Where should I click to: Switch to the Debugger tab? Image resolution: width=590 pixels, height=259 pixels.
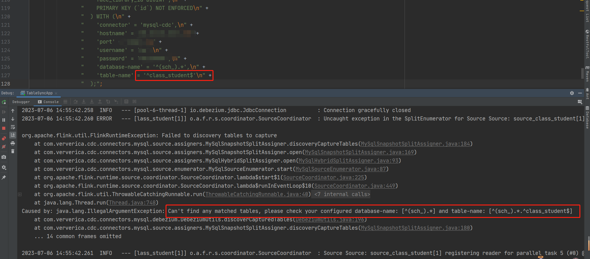pyautogui.click(x=21, y=102)
